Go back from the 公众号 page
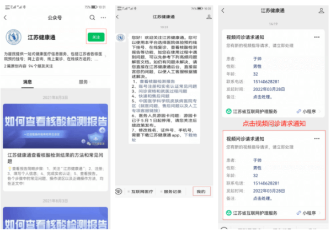Screen dimensions: 331x238 pyautogui.click(x=6, y=18)
